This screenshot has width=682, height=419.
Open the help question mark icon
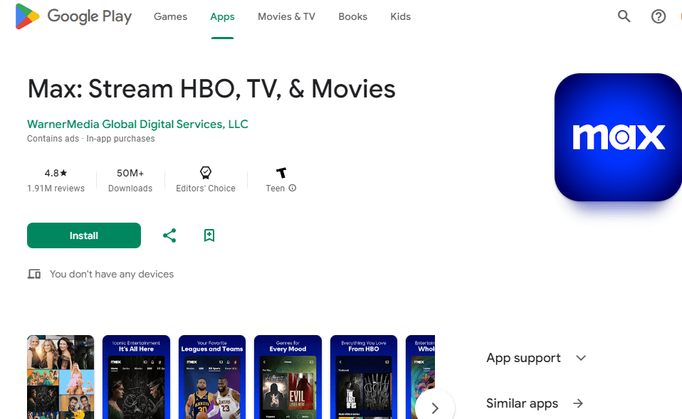point(658,16)
